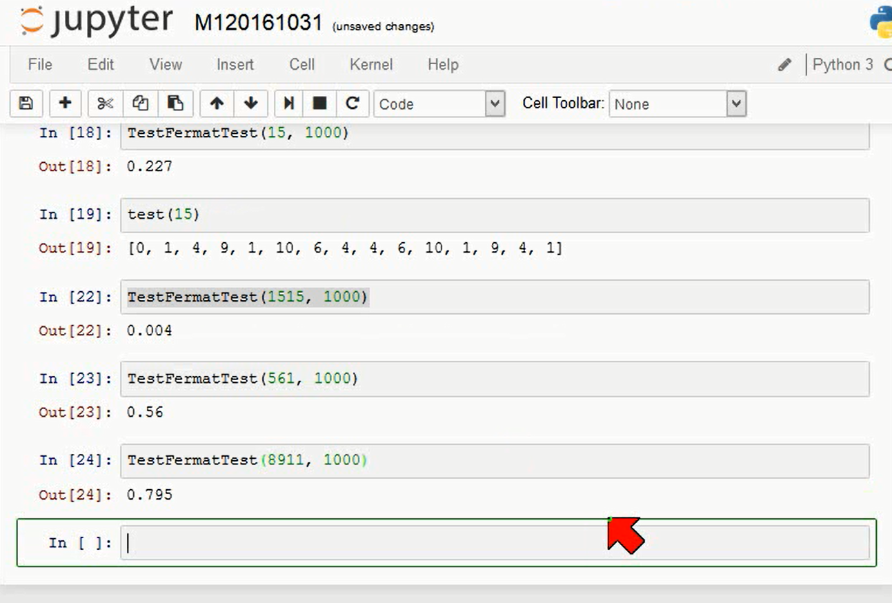This screenshot has width=892, height=603.
Task: Open the Cell menu
Action: pos(301,65)
